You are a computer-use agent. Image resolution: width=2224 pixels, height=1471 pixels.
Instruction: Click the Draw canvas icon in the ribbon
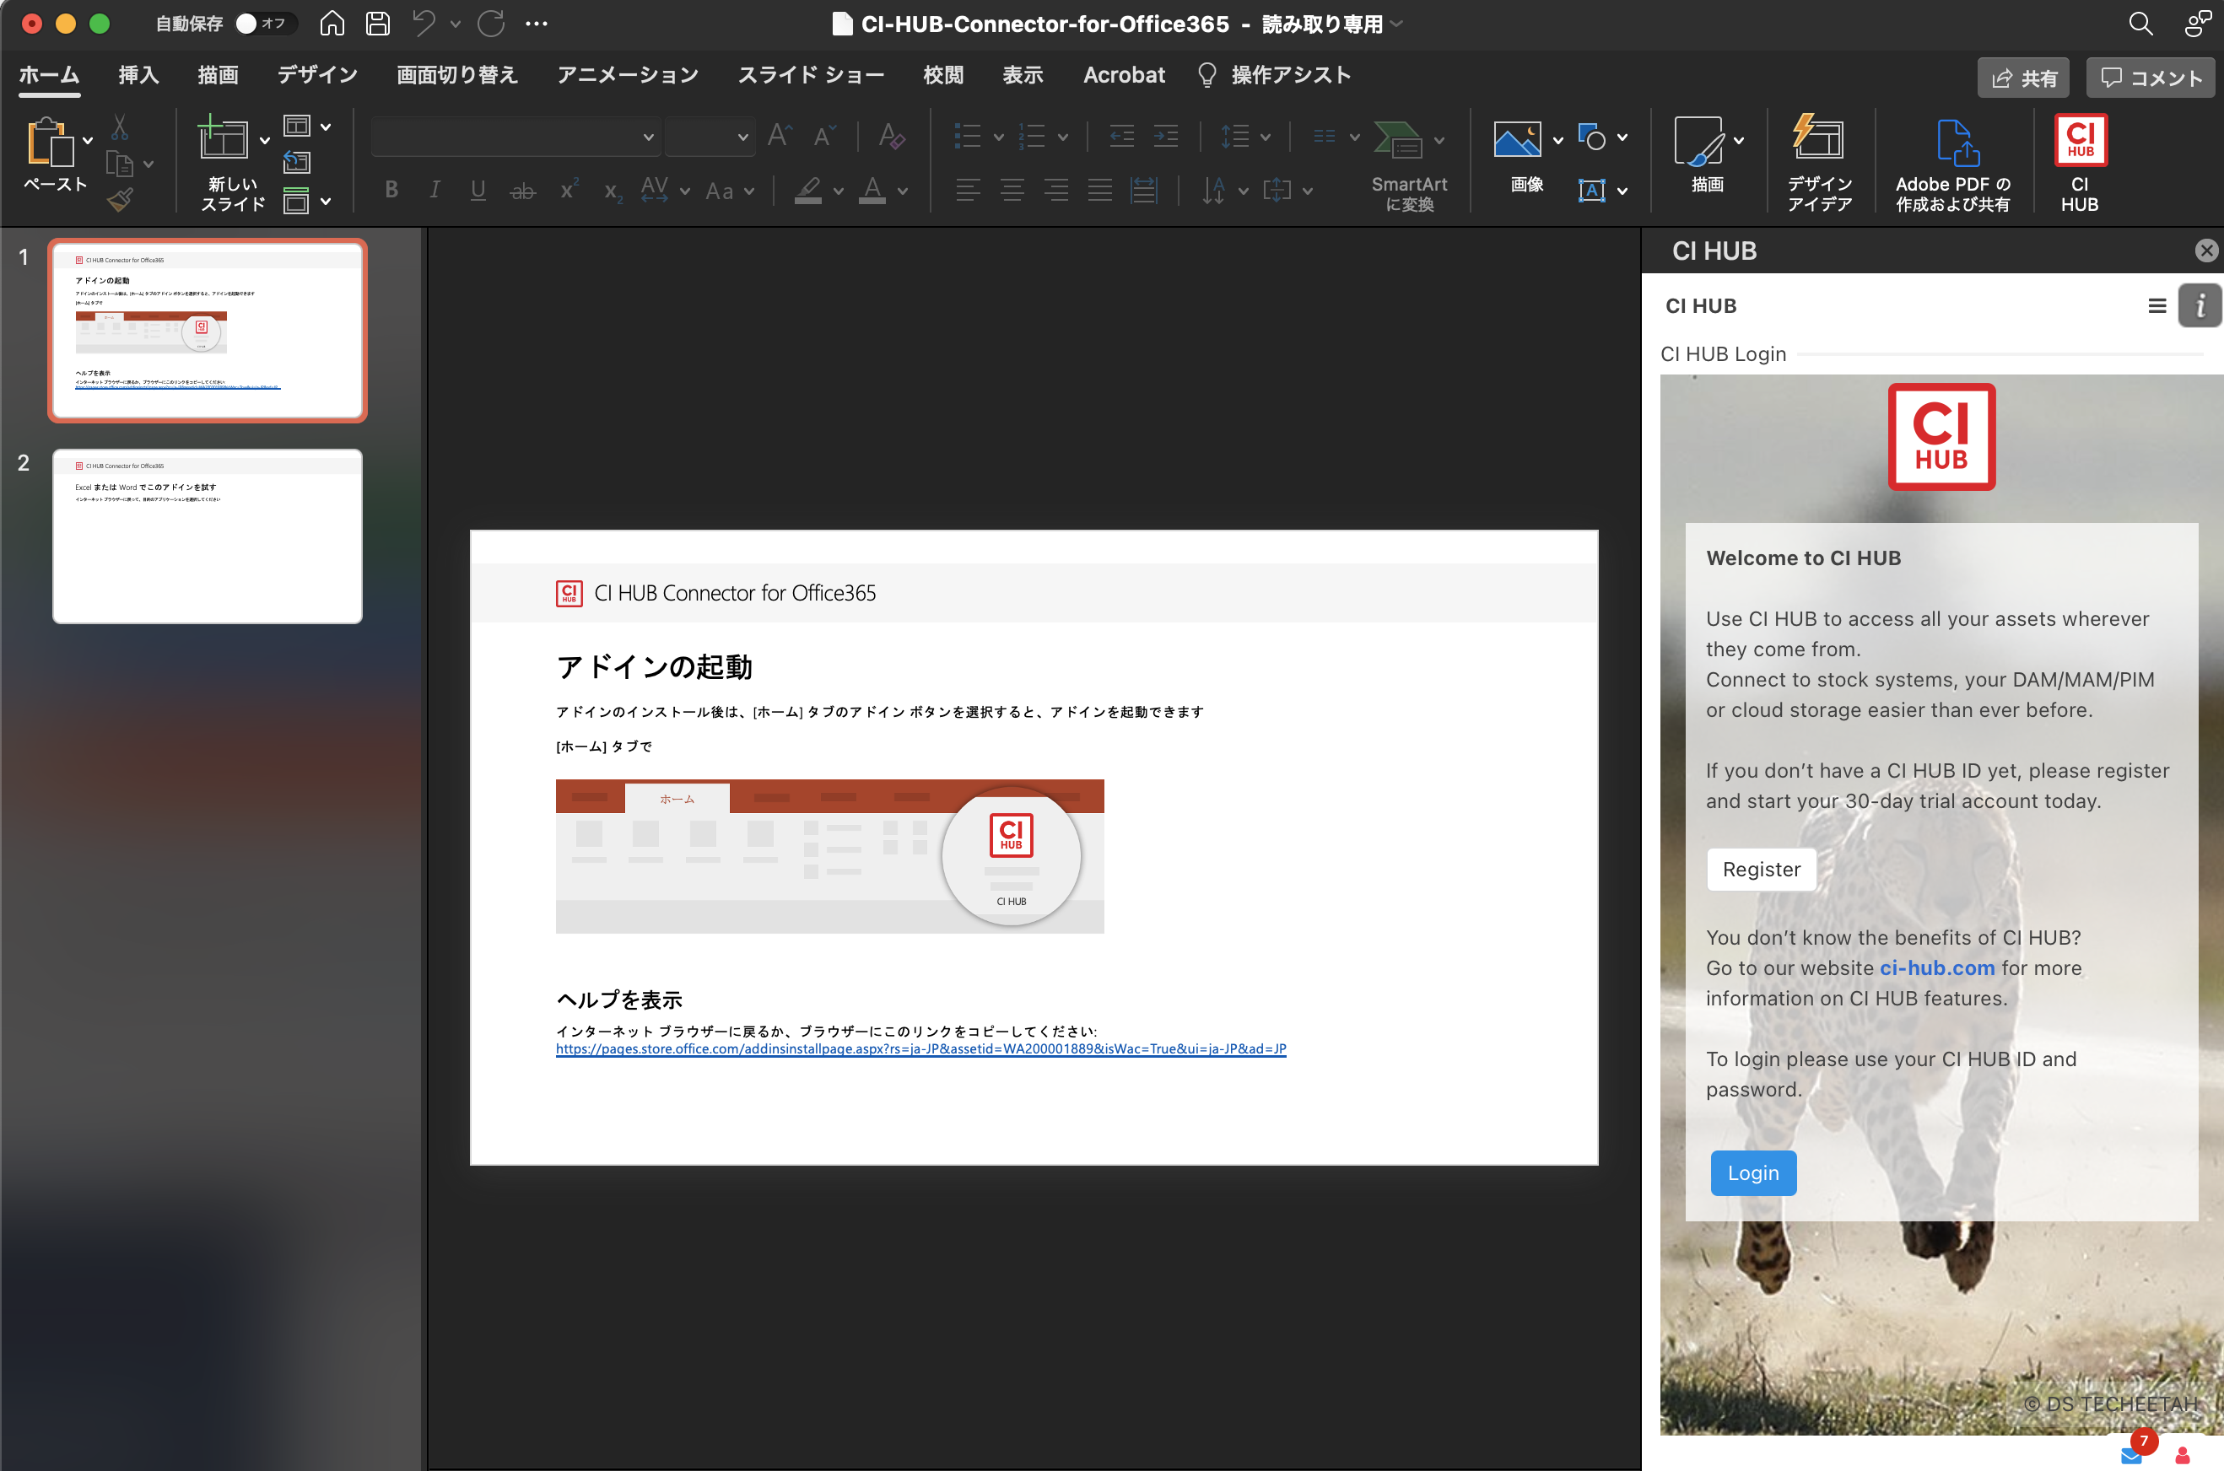(x=1699, y=141)
